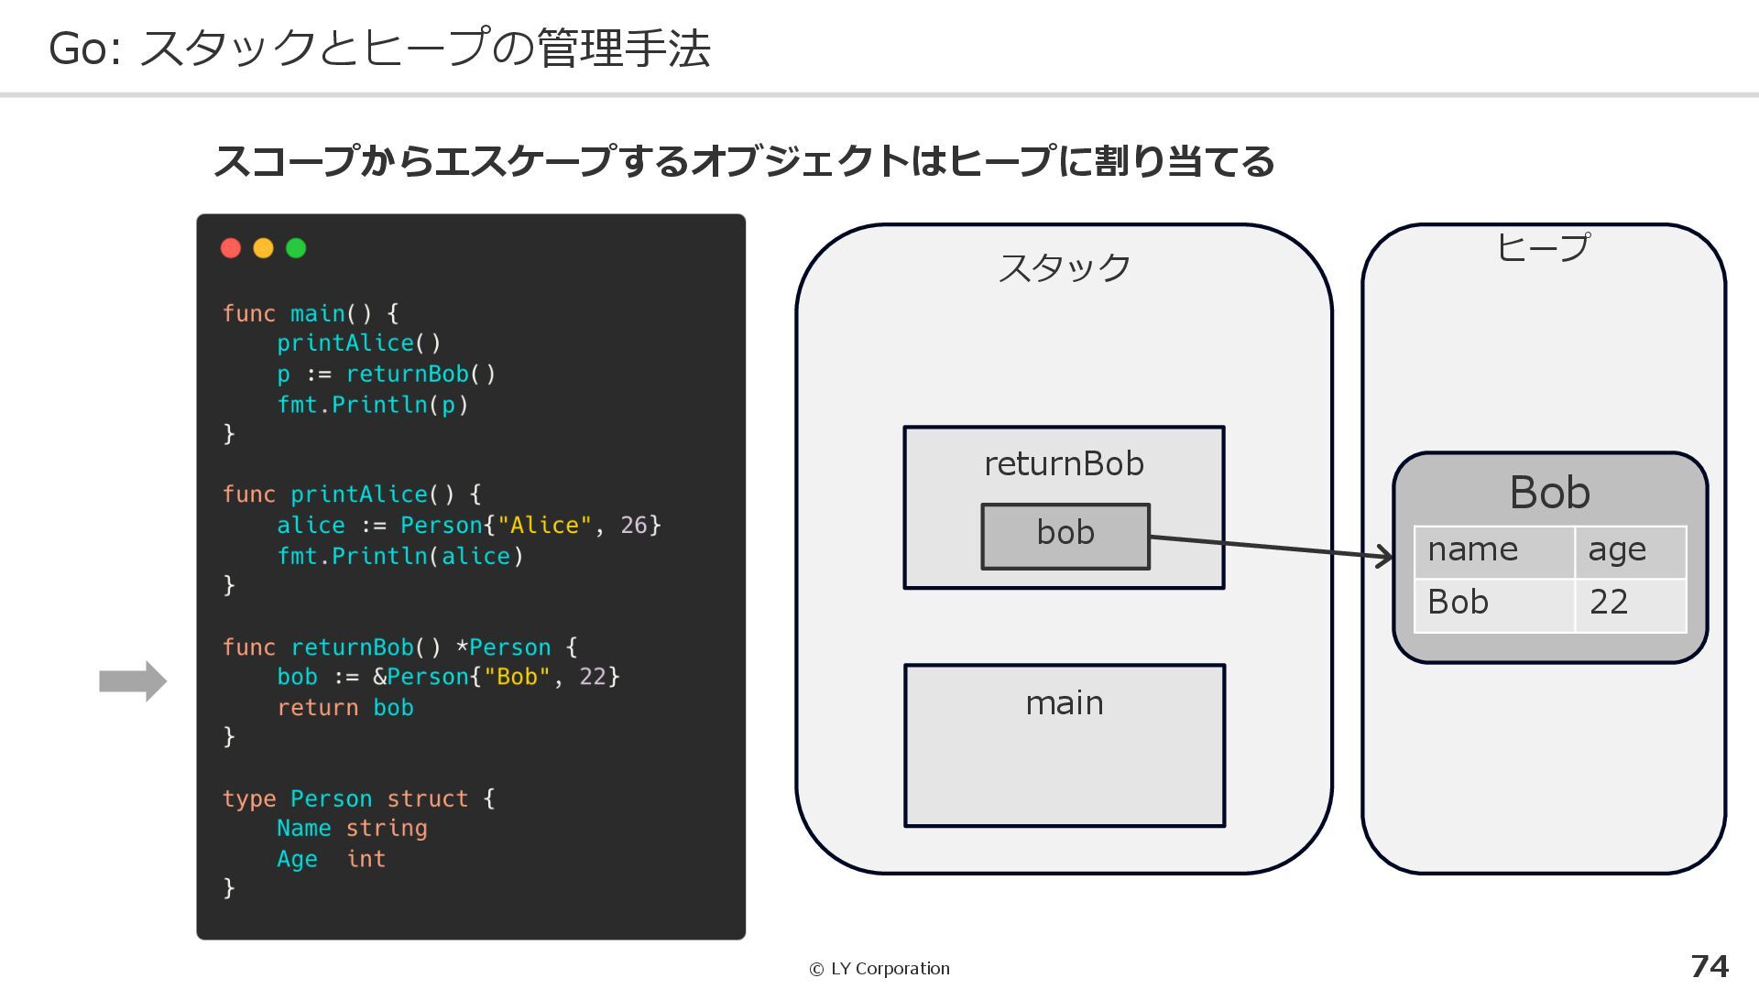
Task: Click the red dot in code window
Action: click(231, 248)
